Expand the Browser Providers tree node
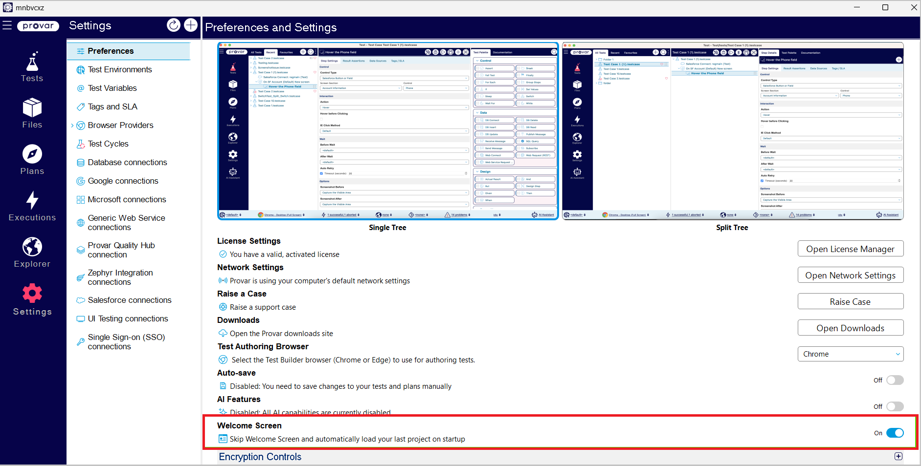The height and width of the screenshot is (466, 921). [x=72, y=126]
